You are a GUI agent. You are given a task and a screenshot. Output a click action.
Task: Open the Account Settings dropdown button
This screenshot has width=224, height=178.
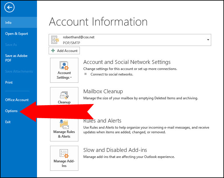(x=64, y=70)
